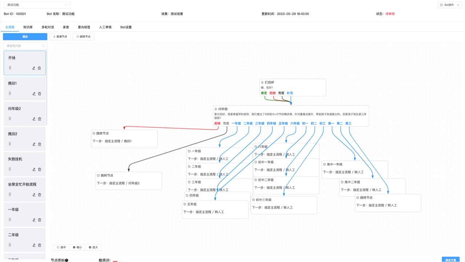The width and height of the screenshot is (465, 262).
Task: Click the blue 添加 button
Action: click(x=25, y=37)
